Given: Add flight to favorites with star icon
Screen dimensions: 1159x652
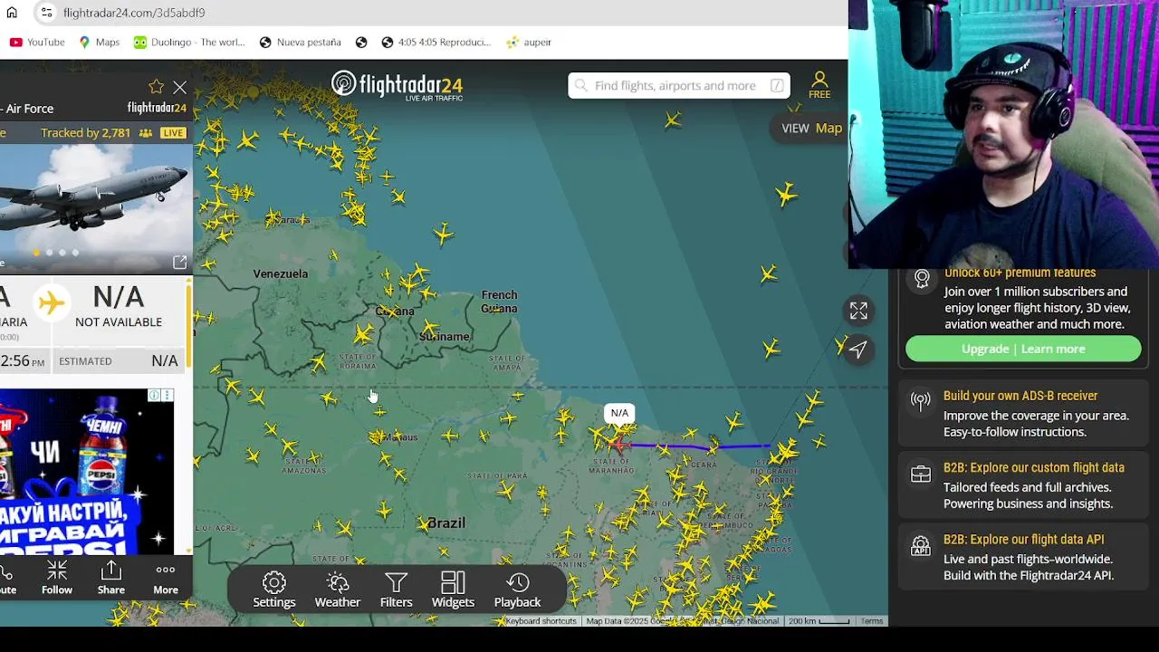Looking at the screenshot, I should [156, 87].
